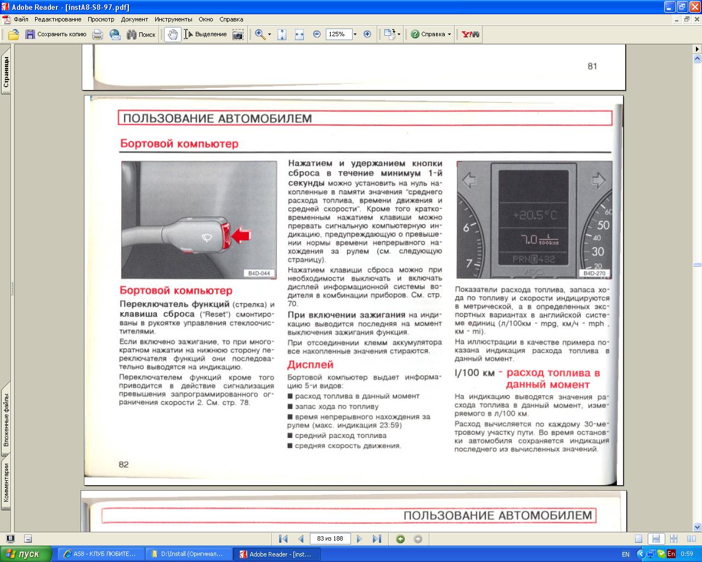Open the Инструменты menu
This screenshot has height=562, width=702.
click(x=173, y=19)
